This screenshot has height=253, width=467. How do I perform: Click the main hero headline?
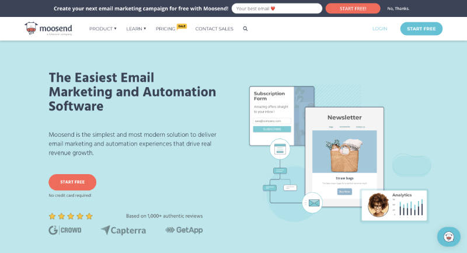click(x=133, y=92)
